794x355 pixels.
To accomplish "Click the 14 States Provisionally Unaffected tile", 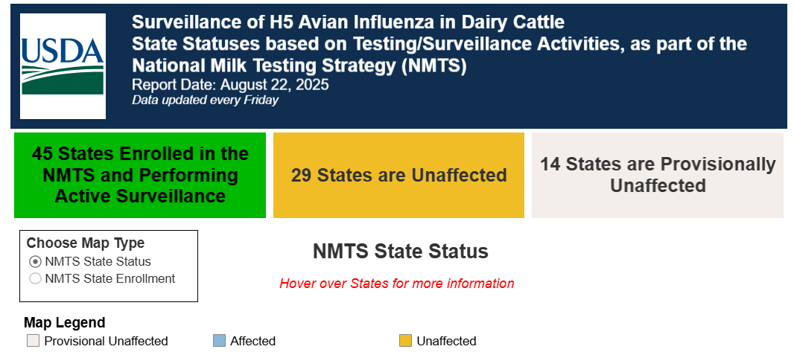I will tap(657, 175).
